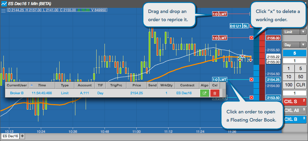The image size is (308, 141).
Task: Delete the 2156.00 order with x
Action: (x=251, y=38)
